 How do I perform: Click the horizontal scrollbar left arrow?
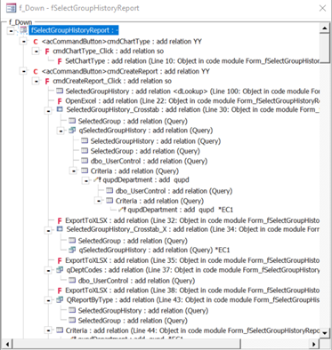[x=7, y=344]
